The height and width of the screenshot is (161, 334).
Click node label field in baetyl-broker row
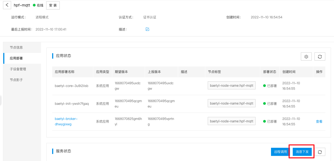click(232, 121)
